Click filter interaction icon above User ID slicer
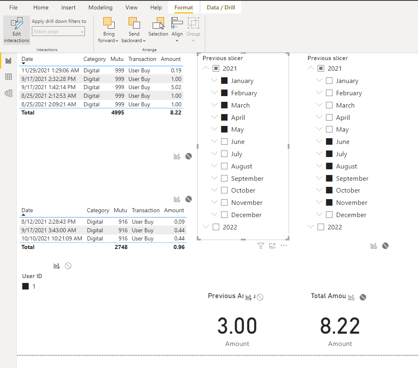This screenshot has width=418, height=368. tap(56, 266)
